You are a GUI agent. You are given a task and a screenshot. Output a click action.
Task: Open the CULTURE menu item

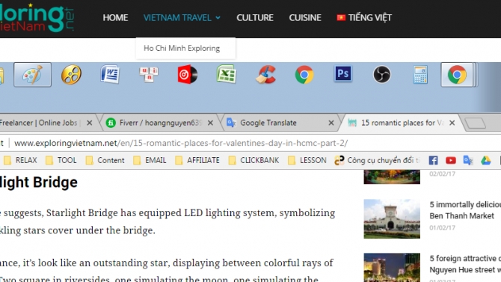[255, 18]
